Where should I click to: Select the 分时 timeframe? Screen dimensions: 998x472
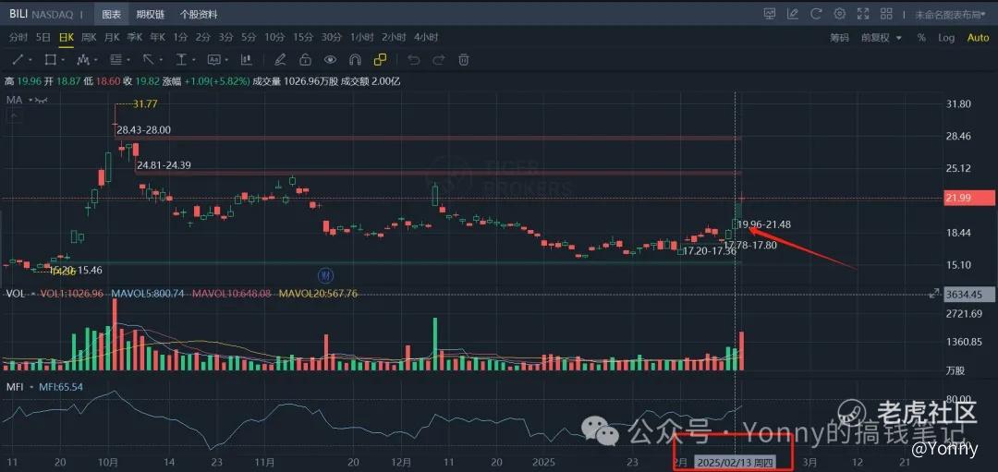18,38
